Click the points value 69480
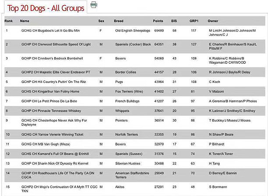268x196 pixels. pos(159,31)
